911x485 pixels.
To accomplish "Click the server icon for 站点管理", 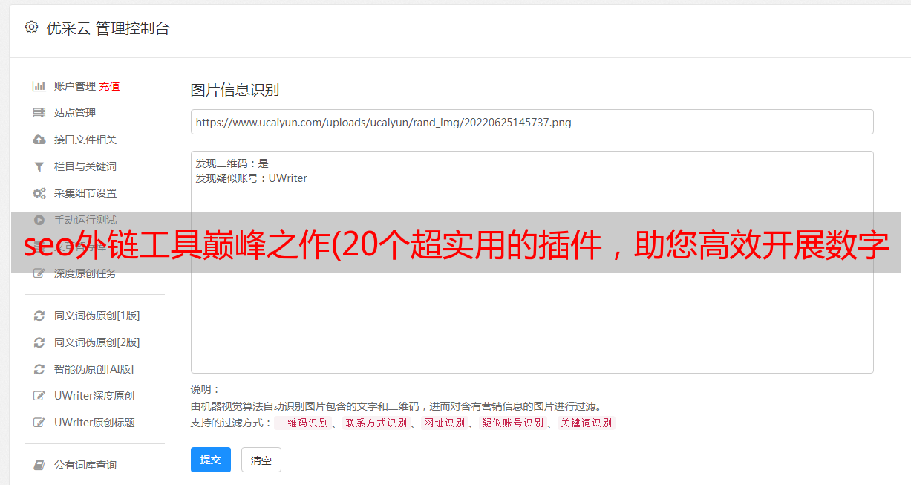I will (x=39, y=113).
